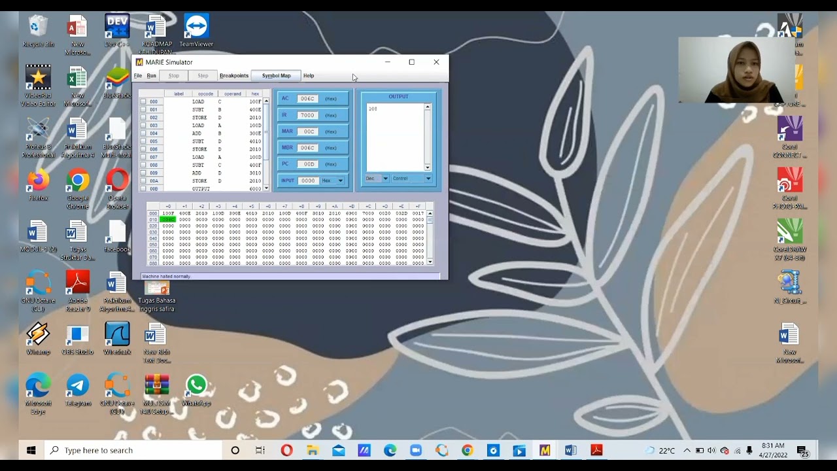The width and height of the screenshot is (837, 471).
Task: Open the File menu in MARIE
Action: pos(138,76)
